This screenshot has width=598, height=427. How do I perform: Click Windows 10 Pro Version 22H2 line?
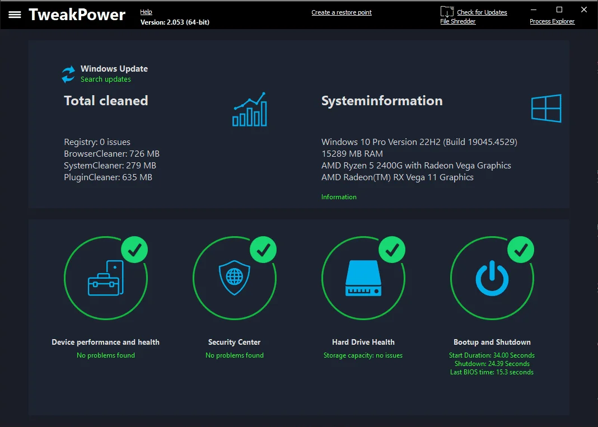[x=419, y=142]
